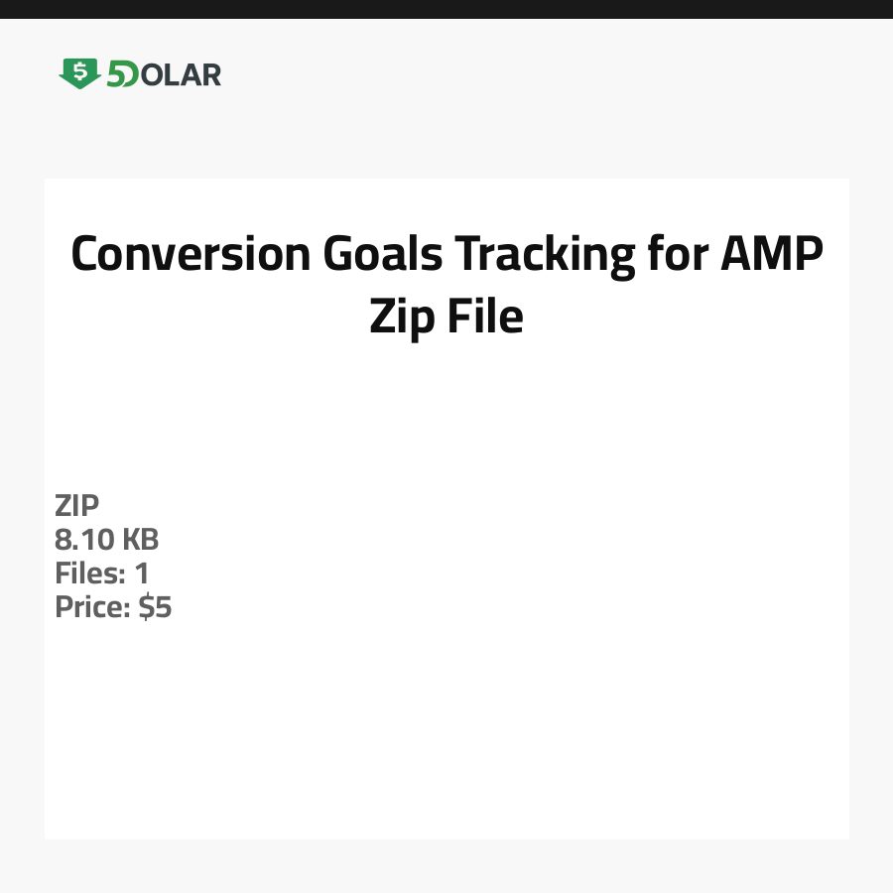
Task: Click the 8.10 number in file size
Action: pos(83,540)
